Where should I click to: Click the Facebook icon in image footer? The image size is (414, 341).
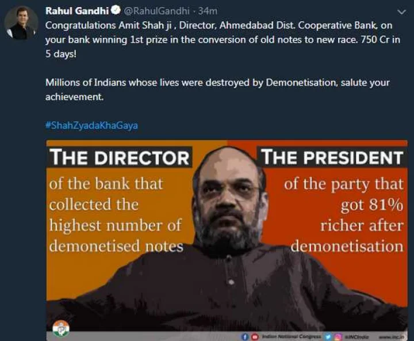(245, 337)
